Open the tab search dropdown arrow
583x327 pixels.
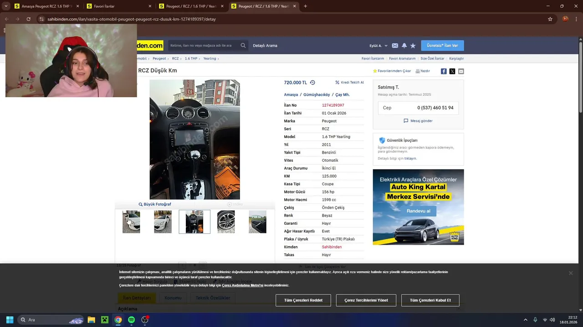6,6
